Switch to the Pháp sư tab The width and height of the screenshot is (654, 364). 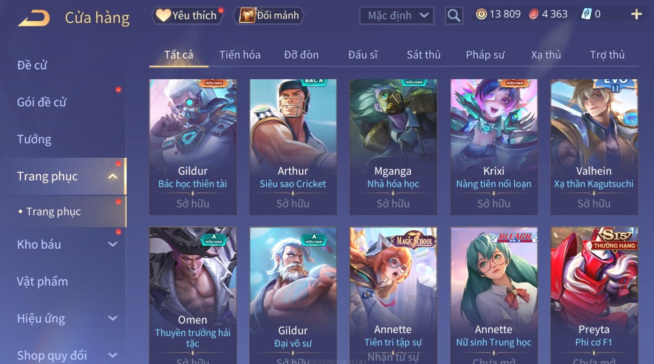(485, 55)
